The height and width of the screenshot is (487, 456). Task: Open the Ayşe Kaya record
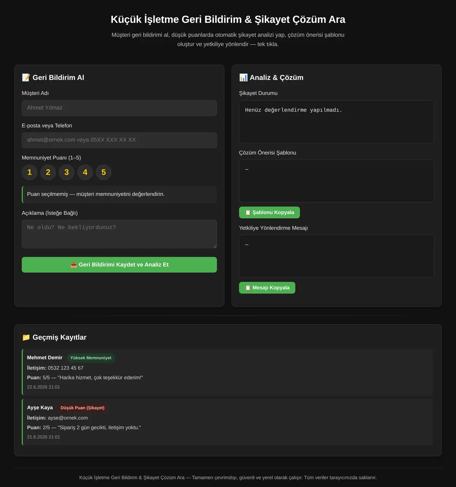(x=228, y=422)
